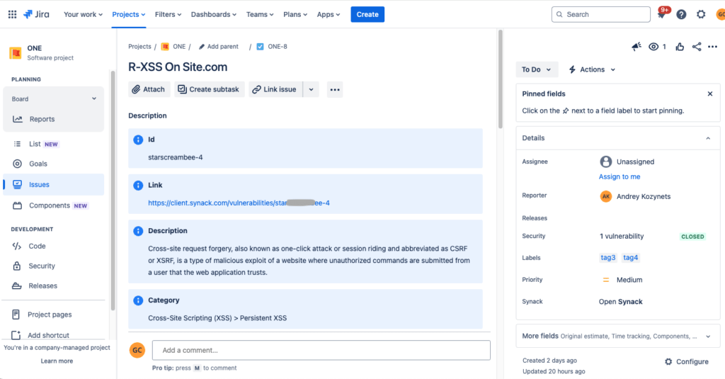Click the Add a comment input field
This screenshot has width=725, height=379.
point(321,350)
